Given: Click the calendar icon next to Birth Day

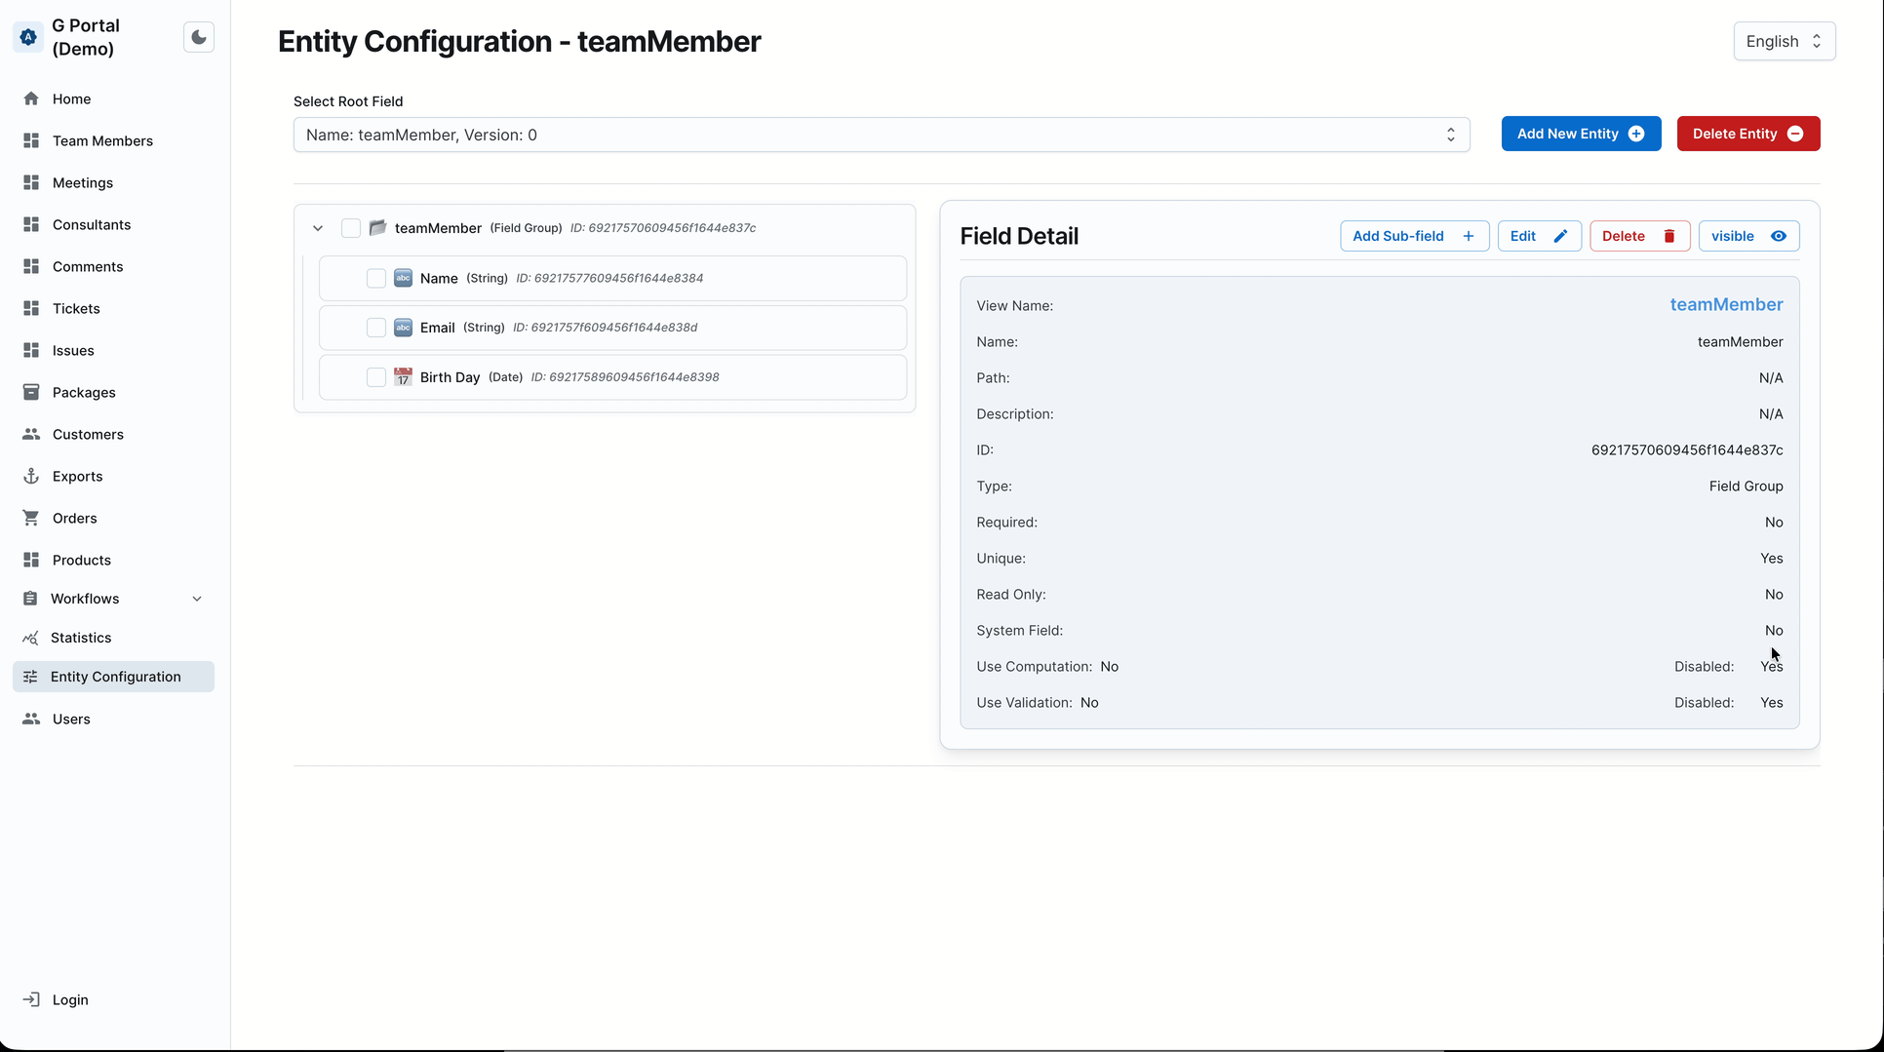Looking at the screenshot, I should coord(403,377).
